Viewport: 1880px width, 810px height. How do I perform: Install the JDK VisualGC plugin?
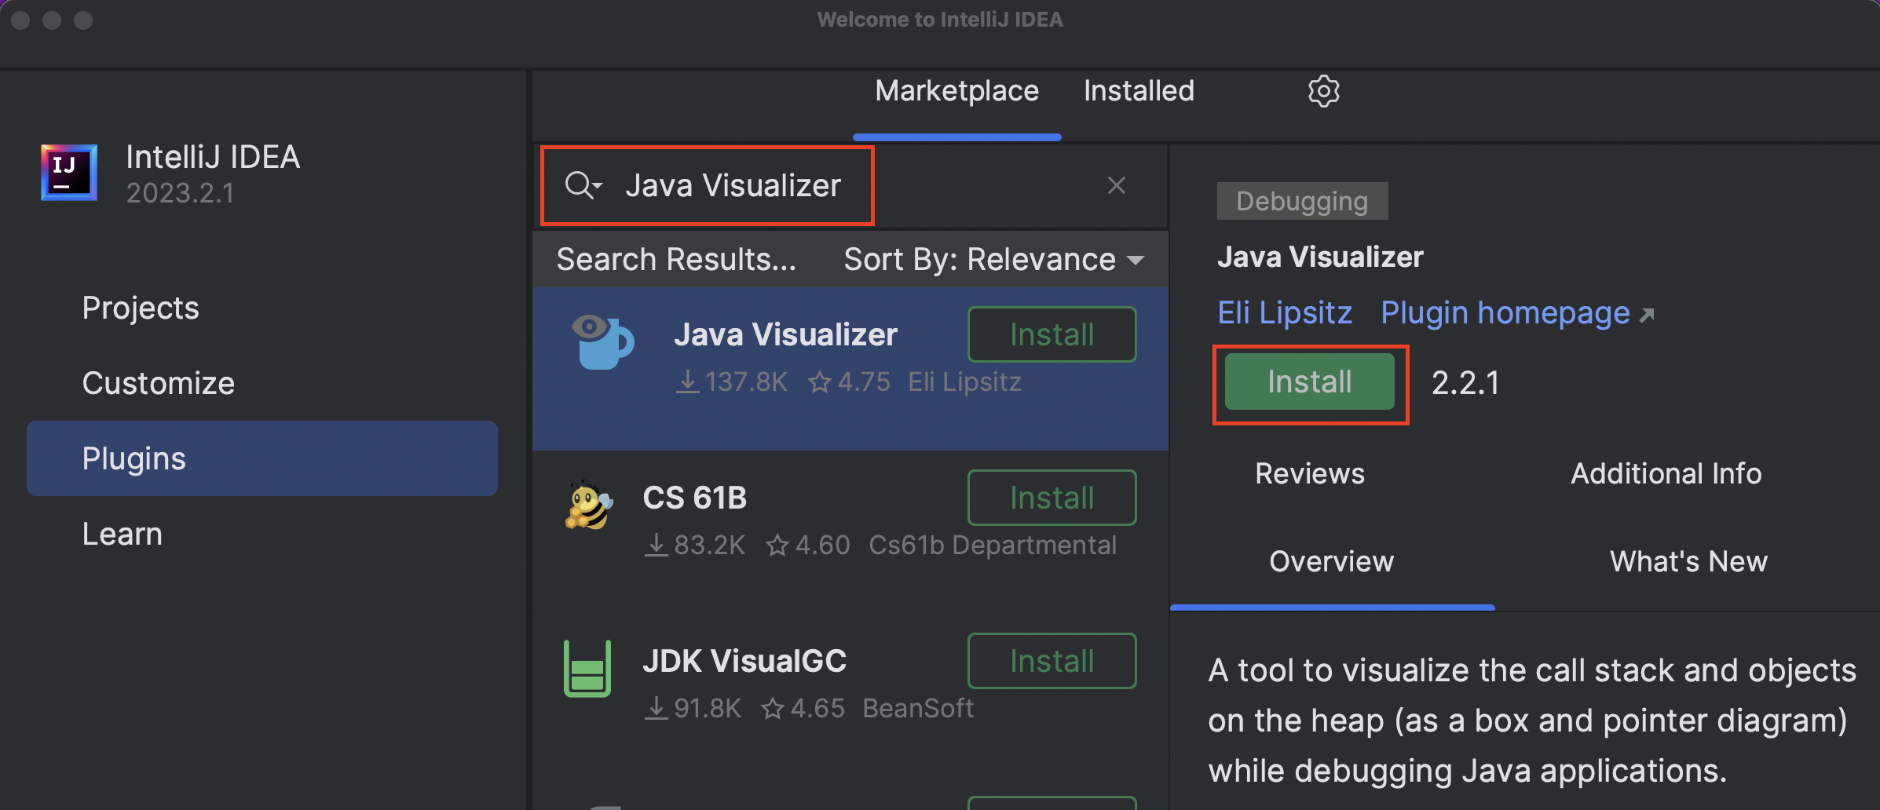[x=1052, y=660]
